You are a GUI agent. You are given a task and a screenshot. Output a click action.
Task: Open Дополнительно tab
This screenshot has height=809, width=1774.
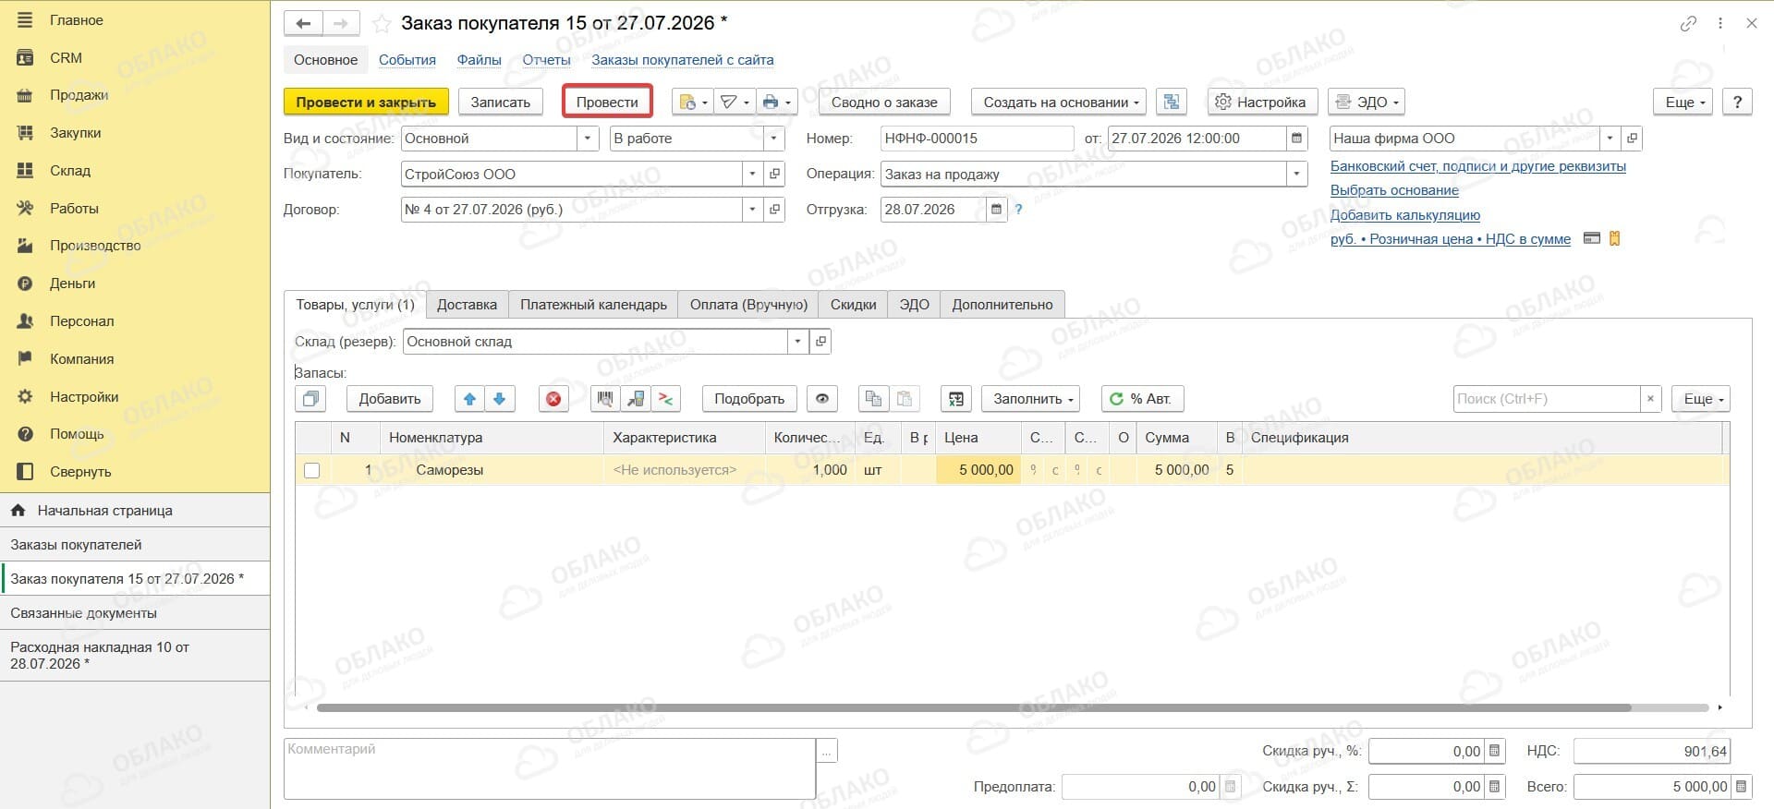(x=1002, y=305)
